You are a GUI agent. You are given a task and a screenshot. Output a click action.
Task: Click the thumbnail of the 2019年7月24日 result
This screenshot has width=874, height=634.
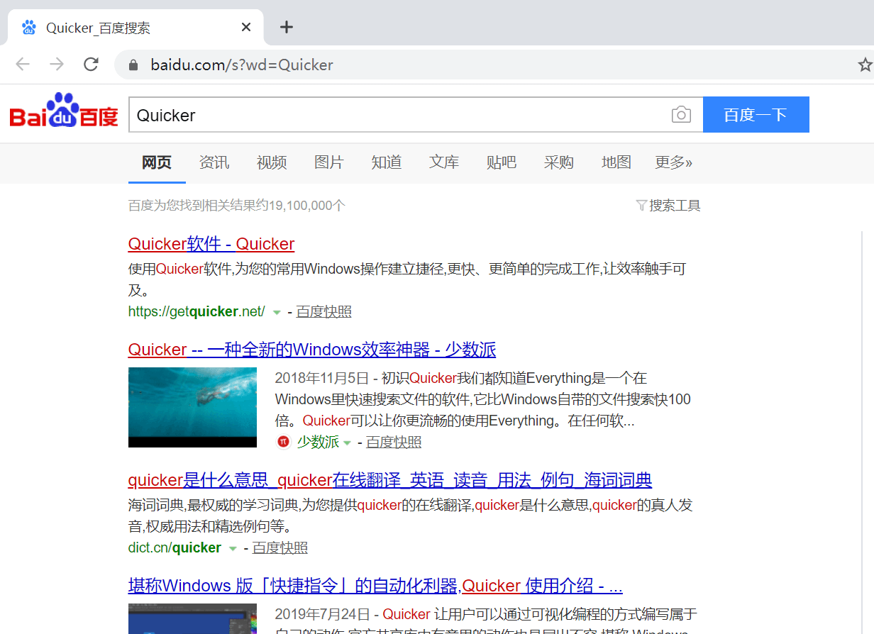click(192, 618)
